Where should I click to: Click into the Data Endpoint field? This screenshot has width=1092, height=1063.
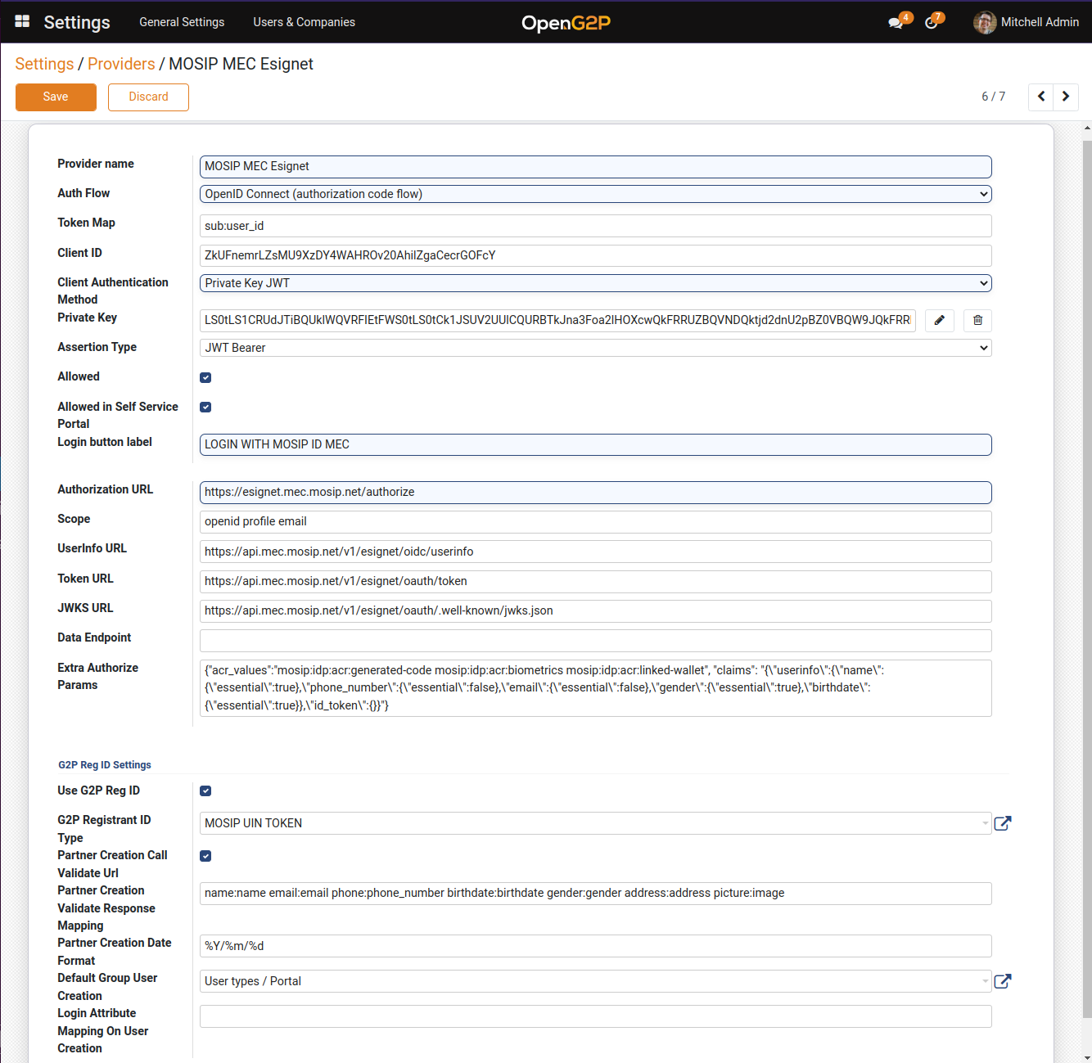pos(595,641)
